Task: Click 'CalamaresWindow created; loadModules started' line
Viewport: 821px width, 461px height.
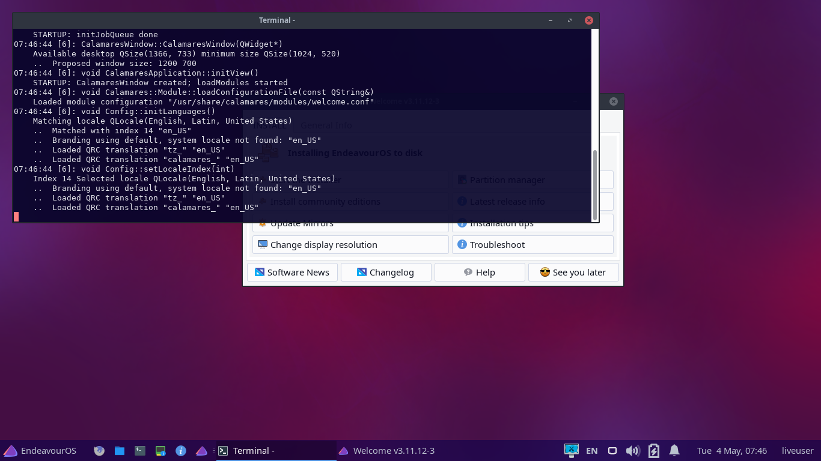Action: [x=160, y=83]
